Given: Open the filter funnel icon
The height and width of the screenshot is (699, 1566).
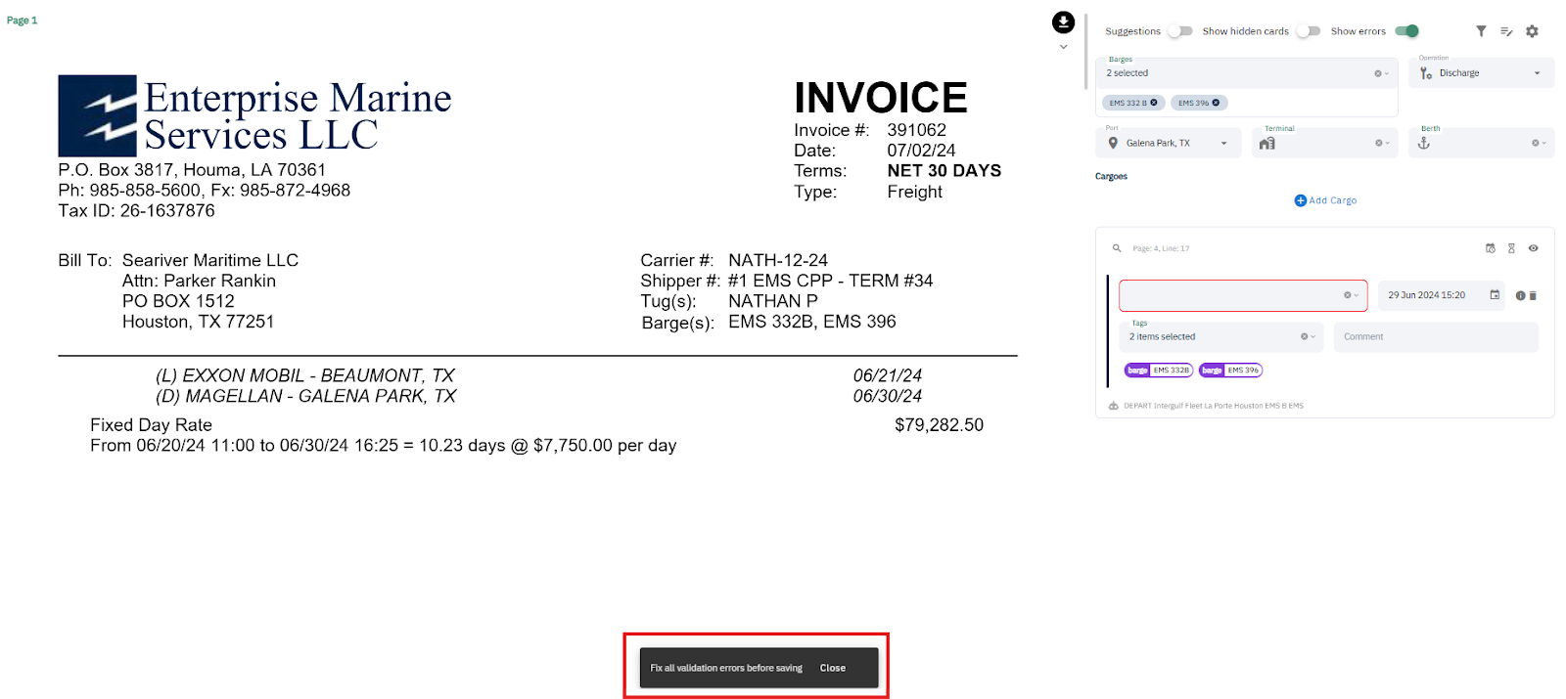Looking at the screenshot, I should coord(1481,31).
